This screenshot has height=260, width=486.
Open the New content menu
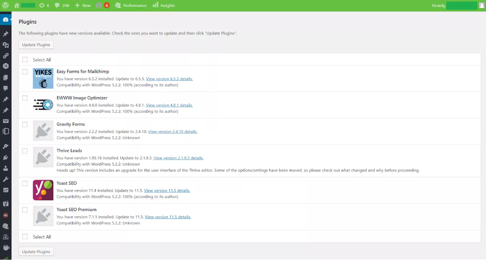pyautogui.click(x=83, y=5)
